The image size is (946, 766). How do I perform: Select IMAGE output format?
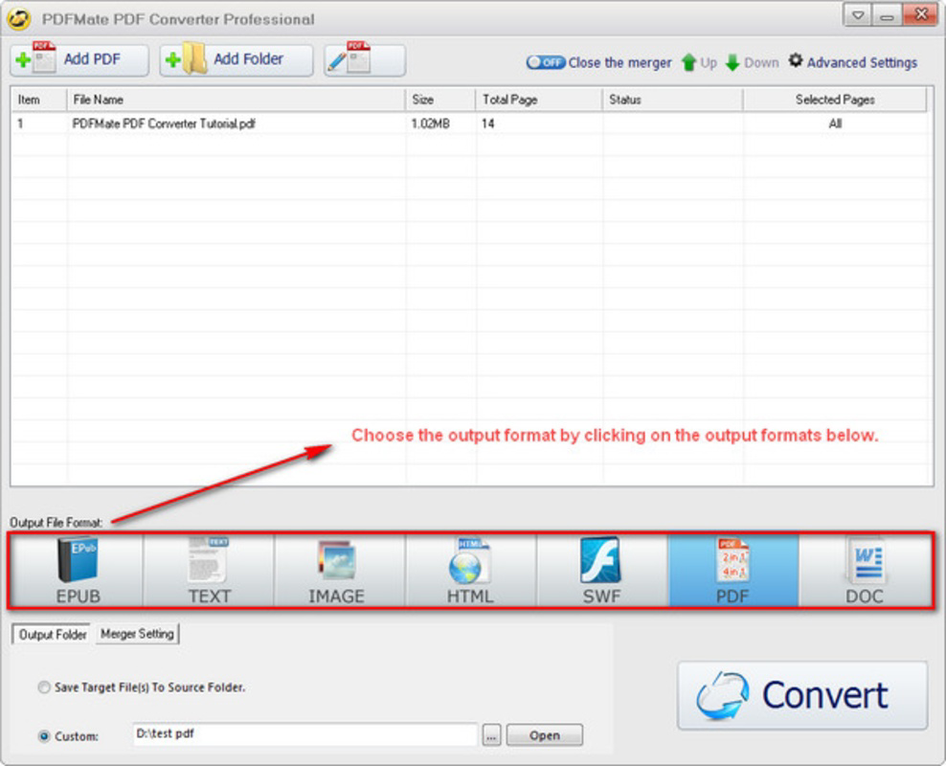tap(340, 571)
